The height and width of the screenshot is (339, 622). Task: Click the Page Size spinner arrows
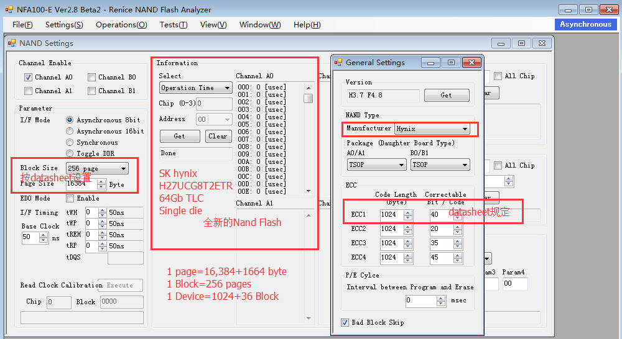(x=101, y=184)
